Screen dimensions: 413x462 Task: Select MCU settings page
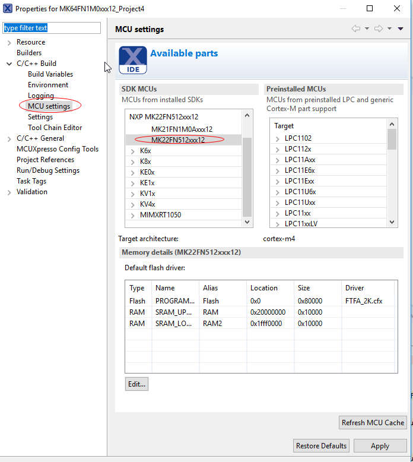click(x=49, y=106)
